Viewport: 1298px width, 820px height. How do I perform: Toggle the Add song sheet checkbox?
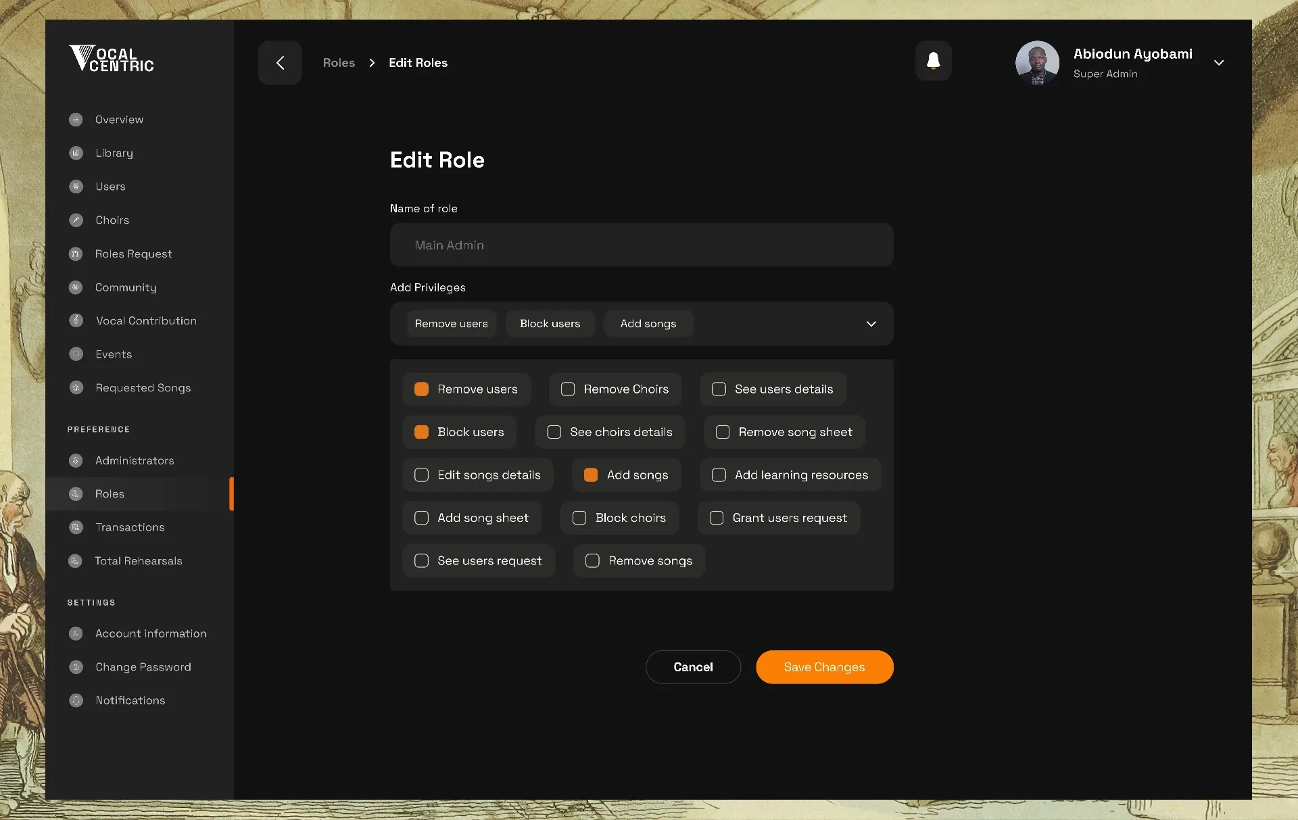coord(421,518)
